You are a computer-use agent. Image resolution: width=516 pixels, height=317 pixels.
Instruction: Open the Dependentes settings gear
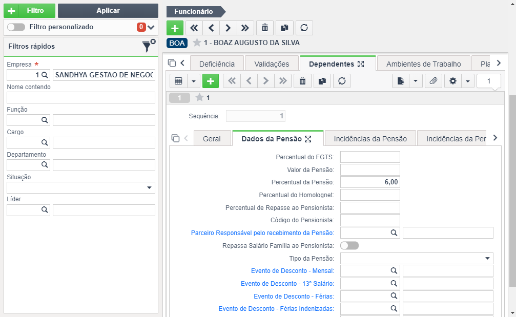pos(453,81)
